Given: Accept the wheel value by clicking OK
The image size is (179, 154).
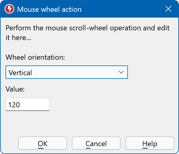Looking at the screenshot, I should (43, 143).
